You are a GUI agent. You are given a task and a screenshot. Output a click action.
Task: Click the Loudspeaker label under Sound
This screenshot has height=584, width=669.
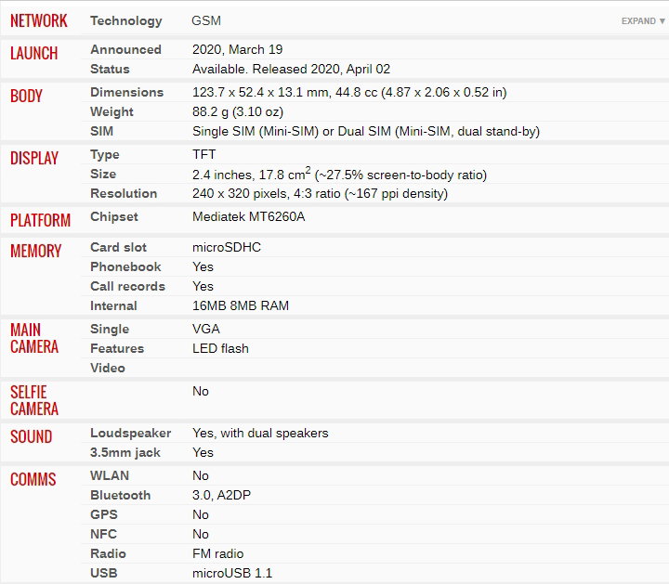click(x=131, y=433)
